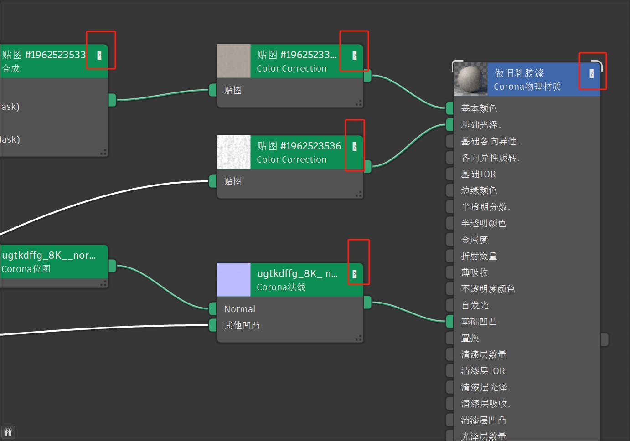Click the corner icon on the Corona法线 node header
The image size is (630, 441).
(x=354, y=274)
